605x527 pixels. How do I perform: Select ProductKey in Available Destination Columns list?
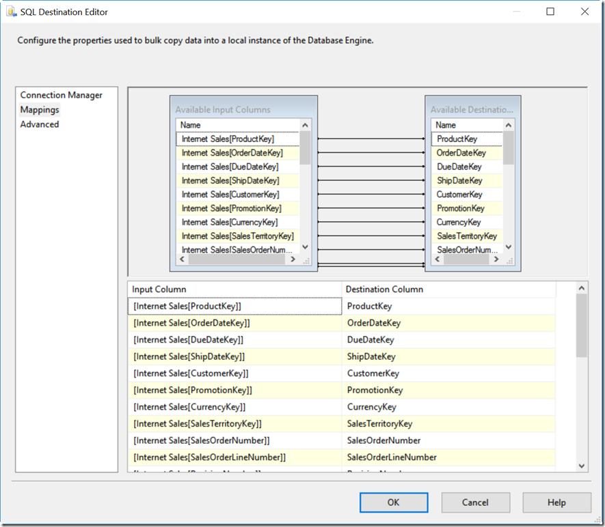468,139
